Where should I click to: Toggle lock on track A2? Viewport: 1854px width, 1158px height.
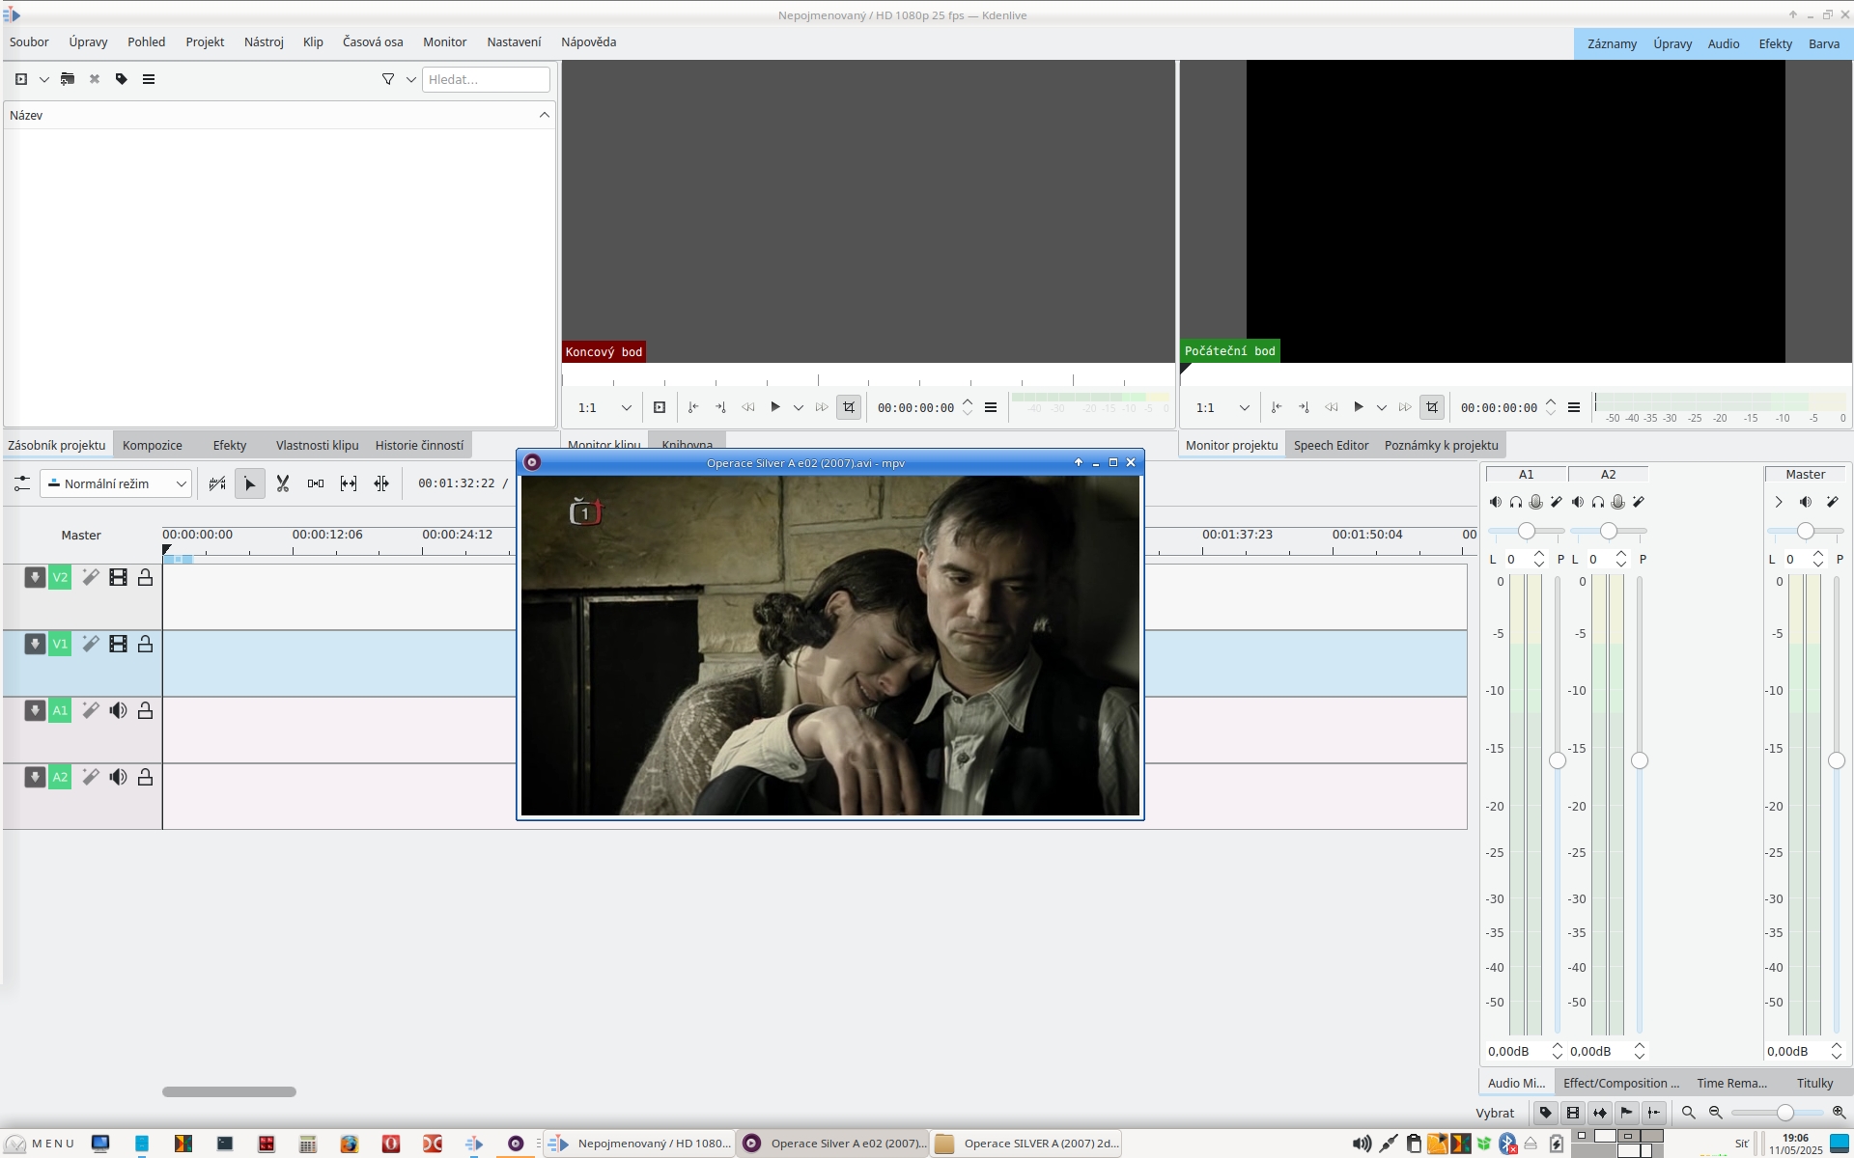[x=145, y=777]
